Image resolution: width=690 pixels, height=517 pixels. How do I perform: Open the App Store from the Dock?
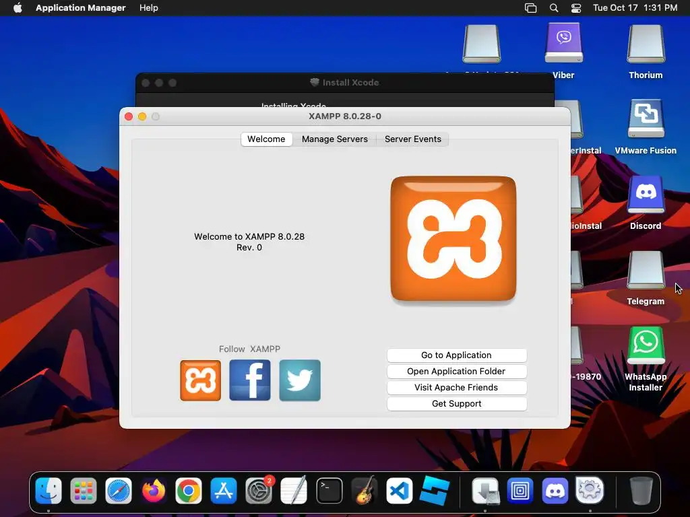tap(224, 490)
